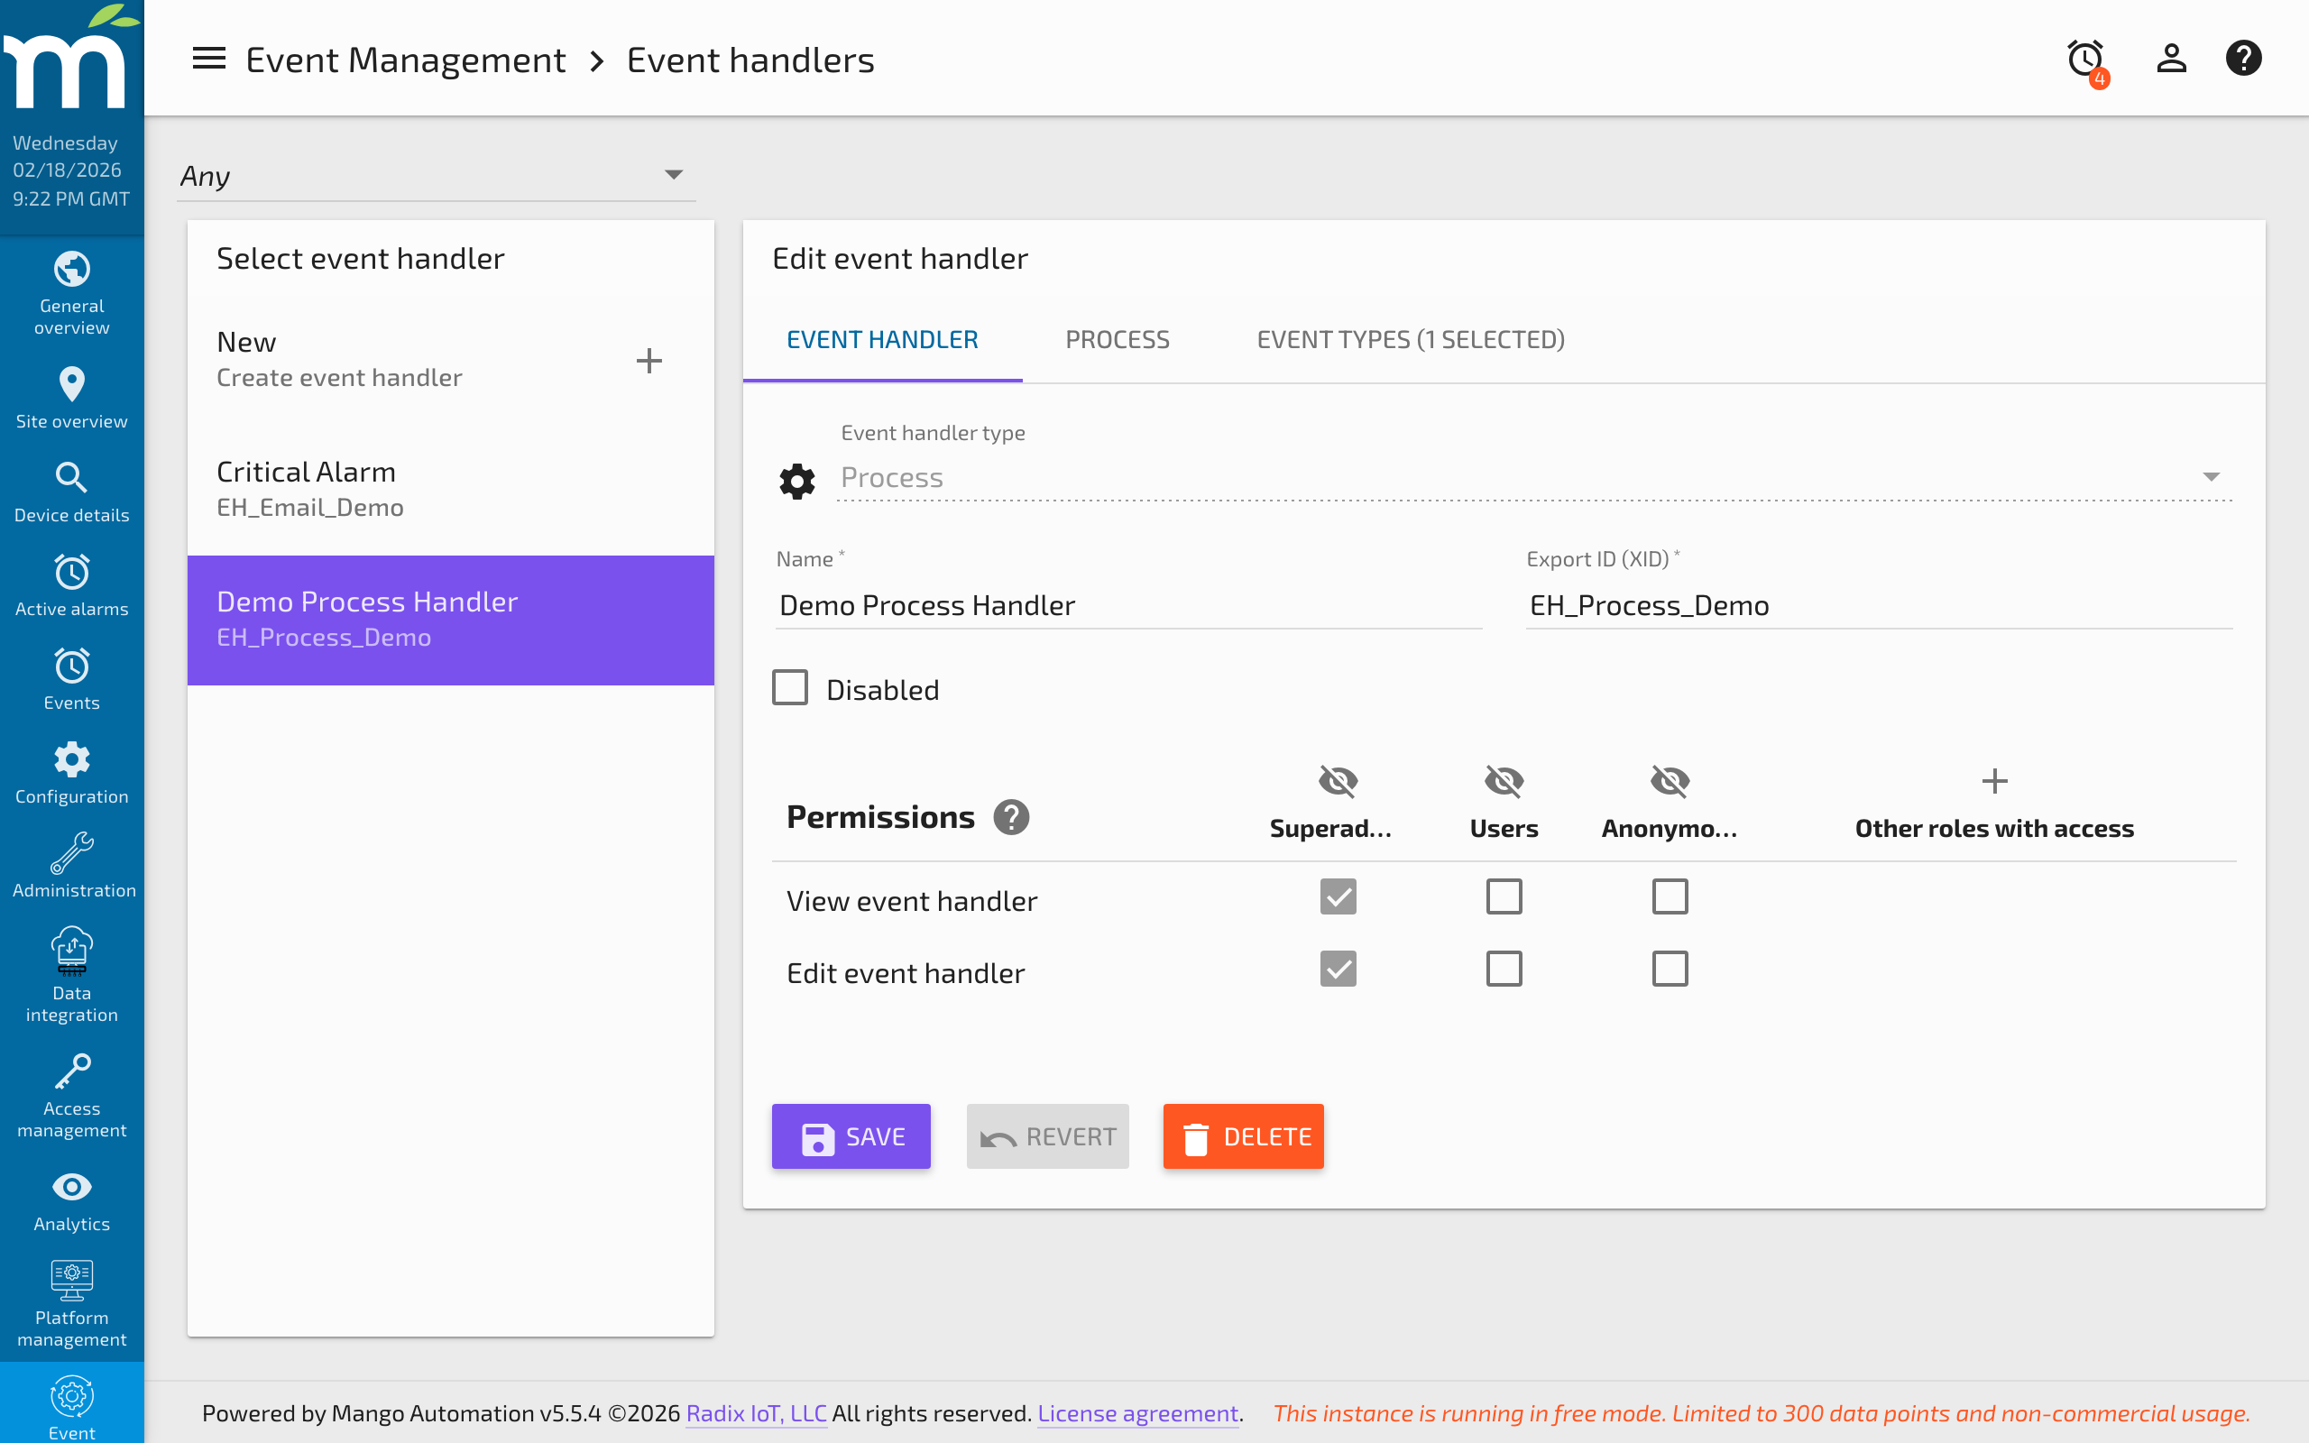Open the EVENT TYPES tab
This screenshot has width=2309, height=1443.
click(1409, 339)
